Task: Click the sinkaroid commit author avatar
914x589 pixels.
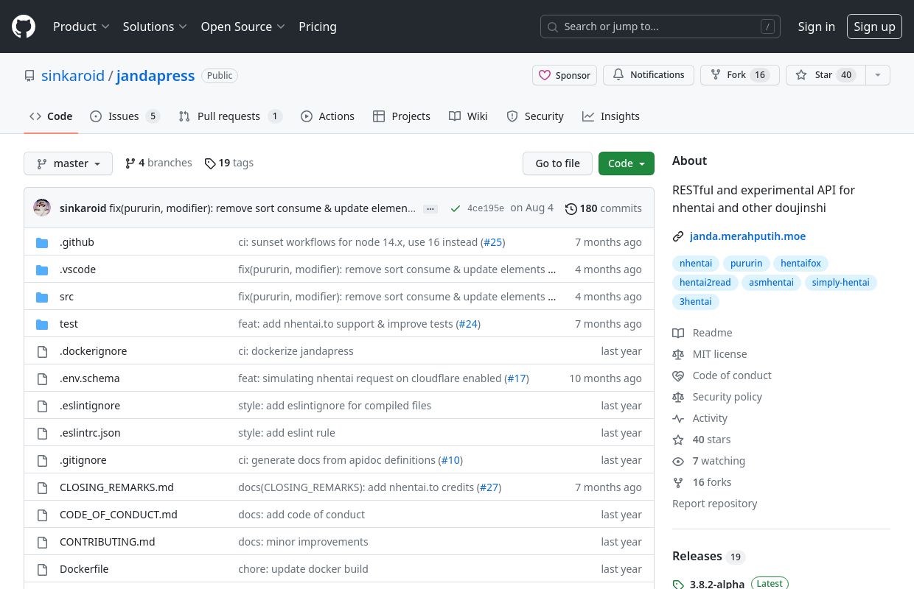Action: pyautogui.click(x=42, y=208)
